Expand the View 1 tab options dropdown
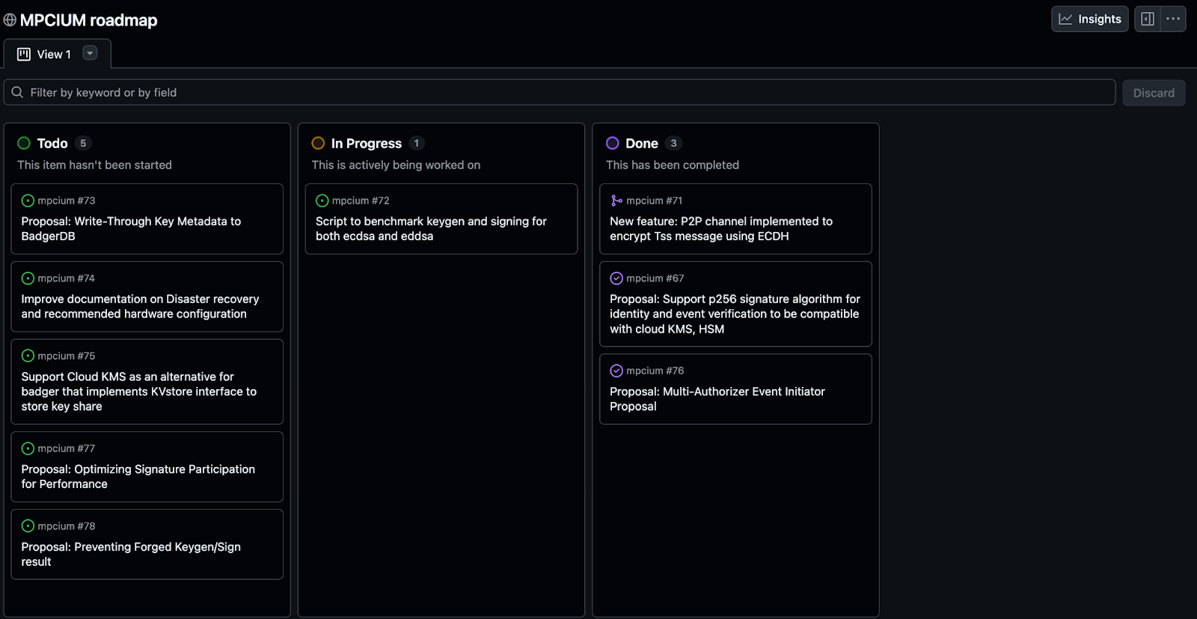Screen dimensions: 1197x619 click(90, 53)
